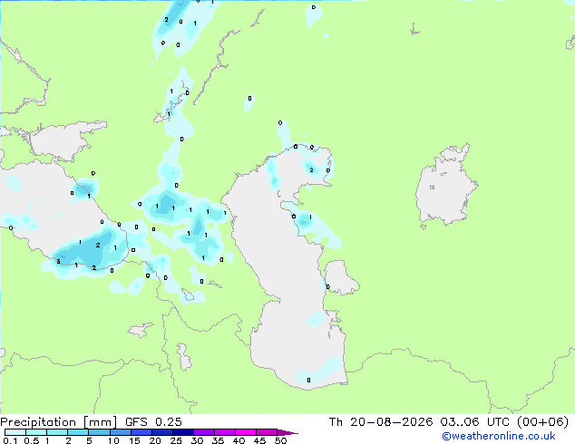
Task: Click the date 'Th 20-08-2026'
Action: [x=381, y=422]
